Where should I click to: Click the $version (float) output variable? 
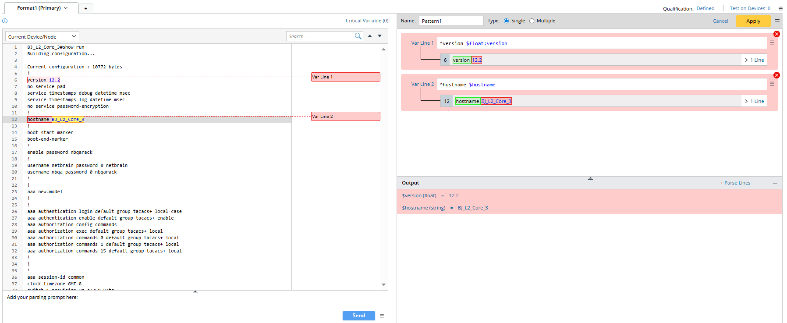pos(419,195)
